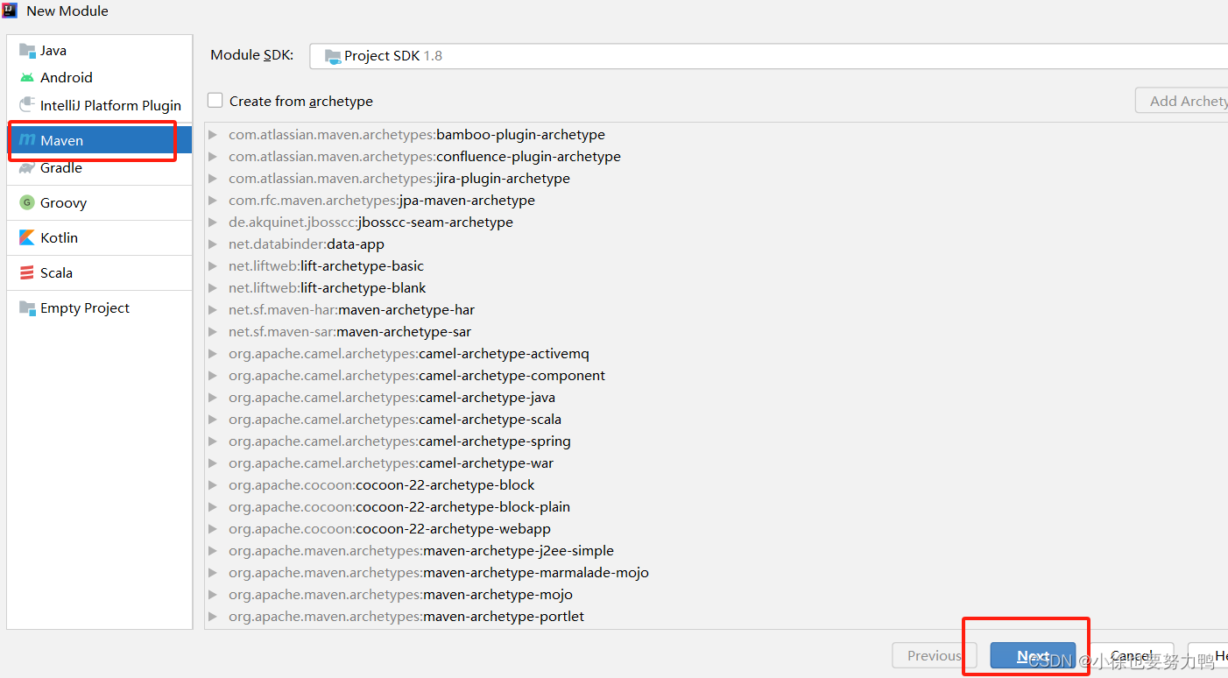
Task: Expand the bamboo-plugin-archetype entry
Action: coord(213,135)
